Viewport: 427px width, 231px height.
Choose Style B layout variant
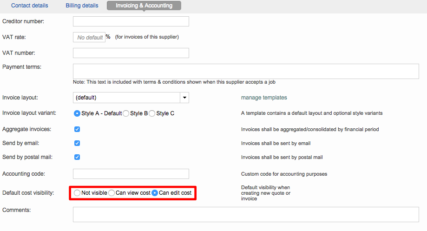coord(126,113)
